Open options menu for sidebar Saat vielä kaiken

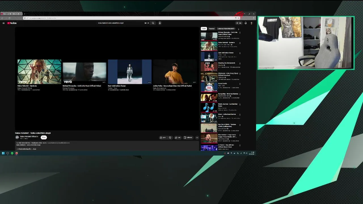click(240, 53)
